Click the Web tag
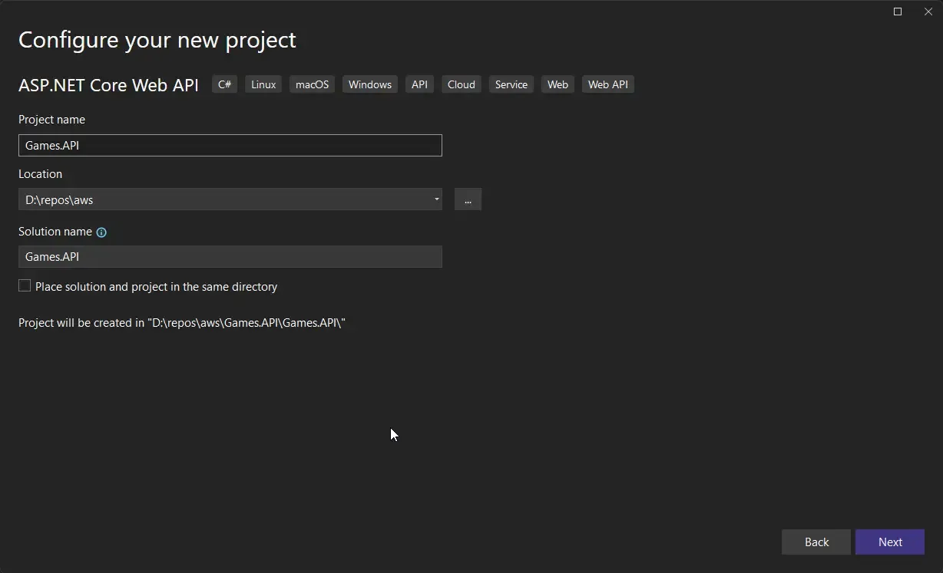This screenshot has height=573, width=943. 558,84
